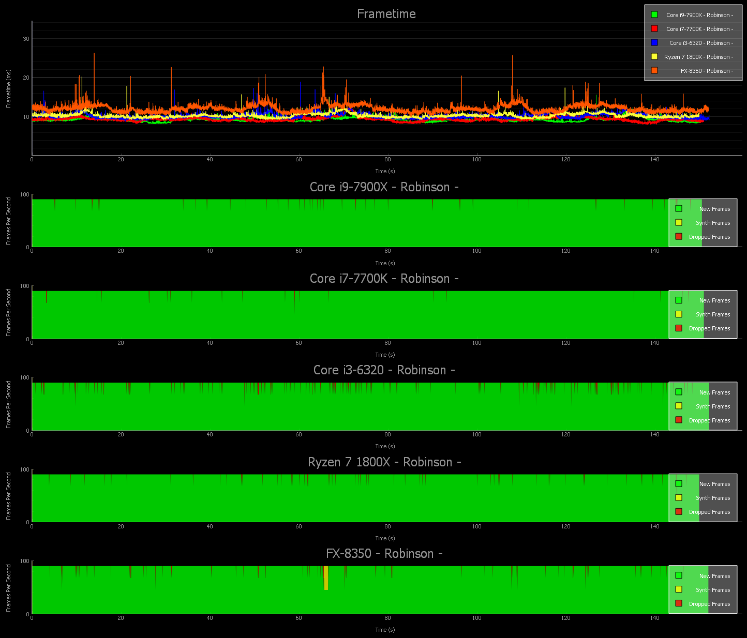747x638 pixels.
Task: Click New Frames swatch in Core i7-7700K legend
Action: (x=679, y=300)
